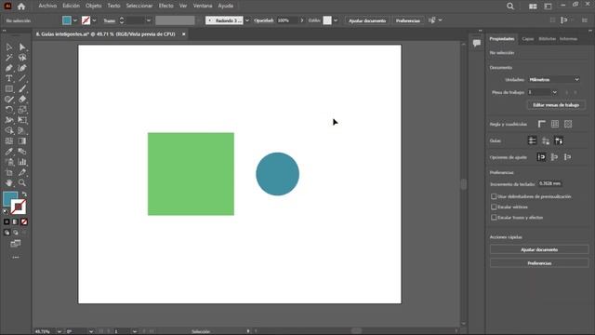Select the Scale tool

click(22, 110)
